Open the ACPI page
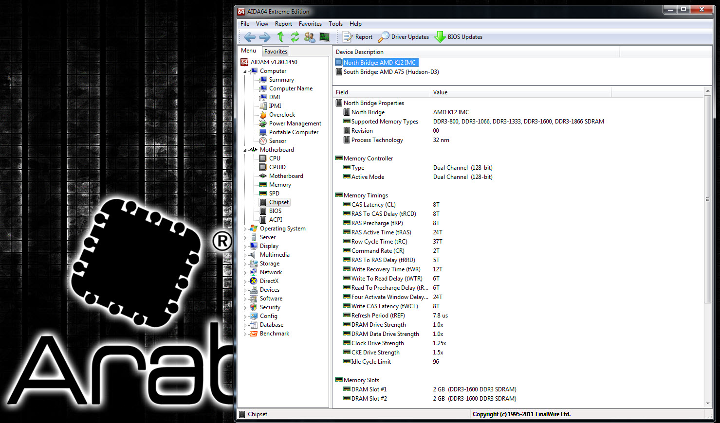Viewport: 720px width, 423px height. coord(276,220)
